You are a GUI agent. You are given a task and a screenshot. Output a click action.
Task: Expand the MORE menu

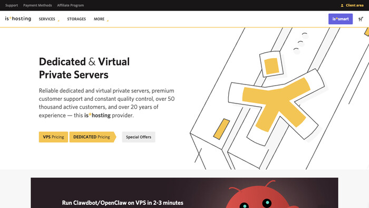point(101,19)
